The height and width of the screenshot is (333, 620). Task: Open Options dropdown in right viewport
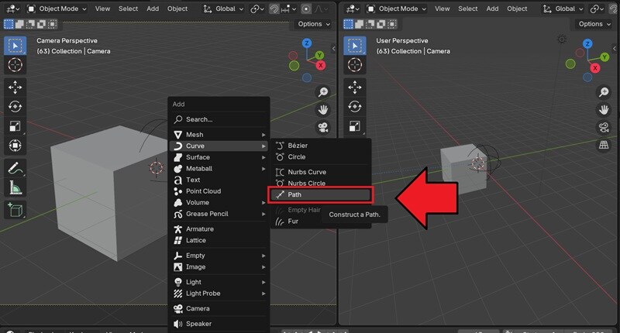[x=594, y=24]
